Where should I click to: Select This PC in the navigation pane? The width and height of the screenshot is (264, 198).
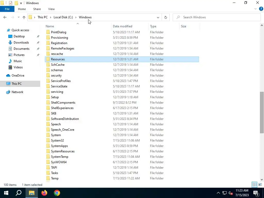coord(16,84)
